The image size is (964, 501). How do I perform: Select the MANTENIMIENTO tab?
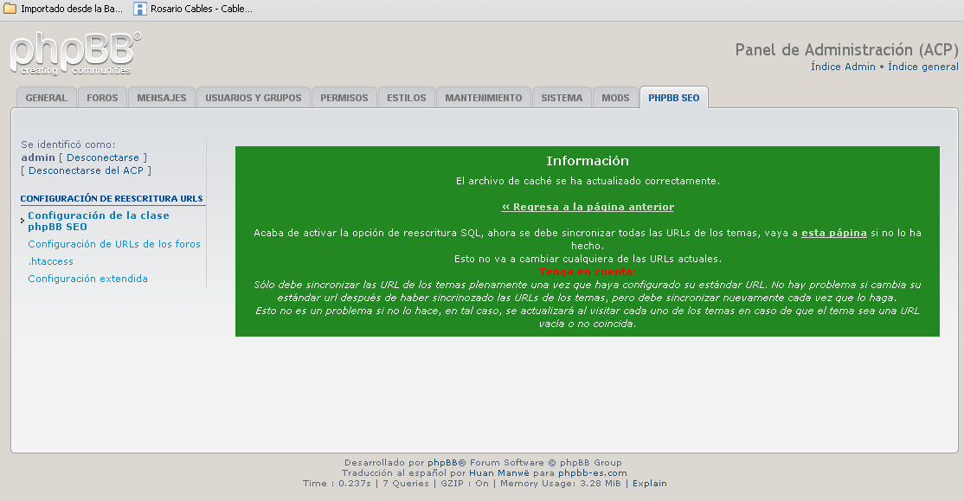click(483, 97)
